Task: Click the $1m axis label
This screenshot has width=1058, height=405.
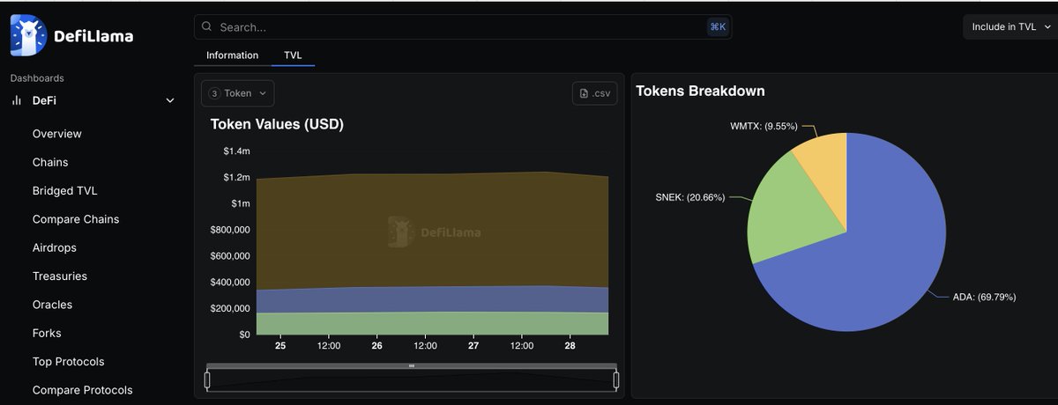Action: 240,203
